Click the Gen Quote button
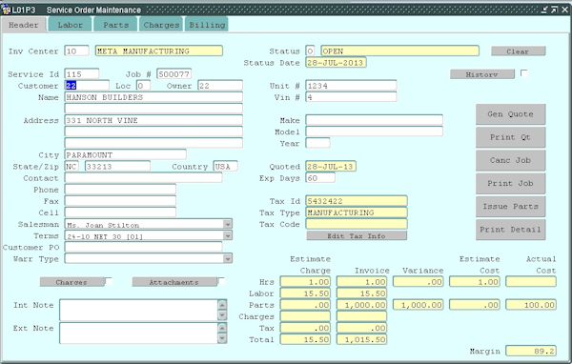Screen dimensions: 572x364 510,114
